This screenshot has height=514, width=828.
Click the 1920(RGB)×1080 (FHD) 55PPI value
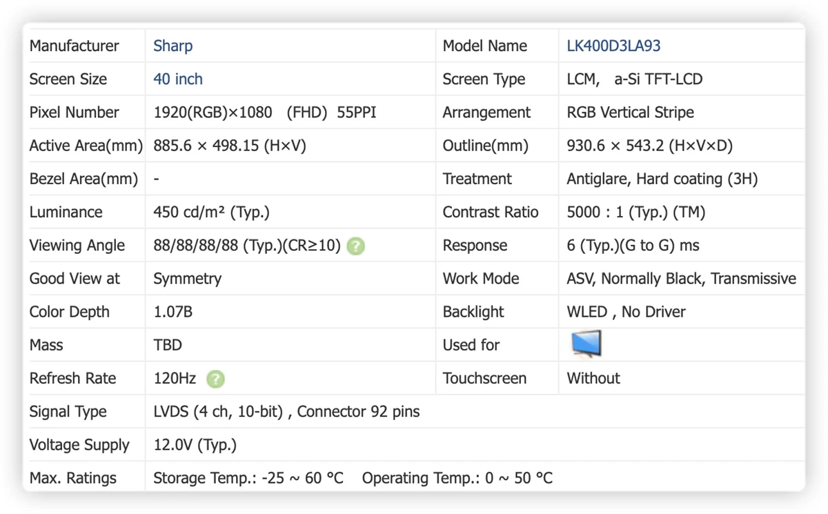(x=265, y=112)
